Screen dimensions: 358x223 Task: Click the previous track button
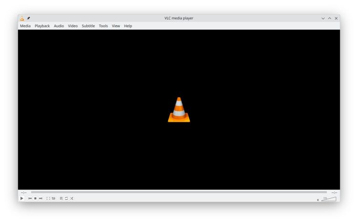[x=30, y=198]
